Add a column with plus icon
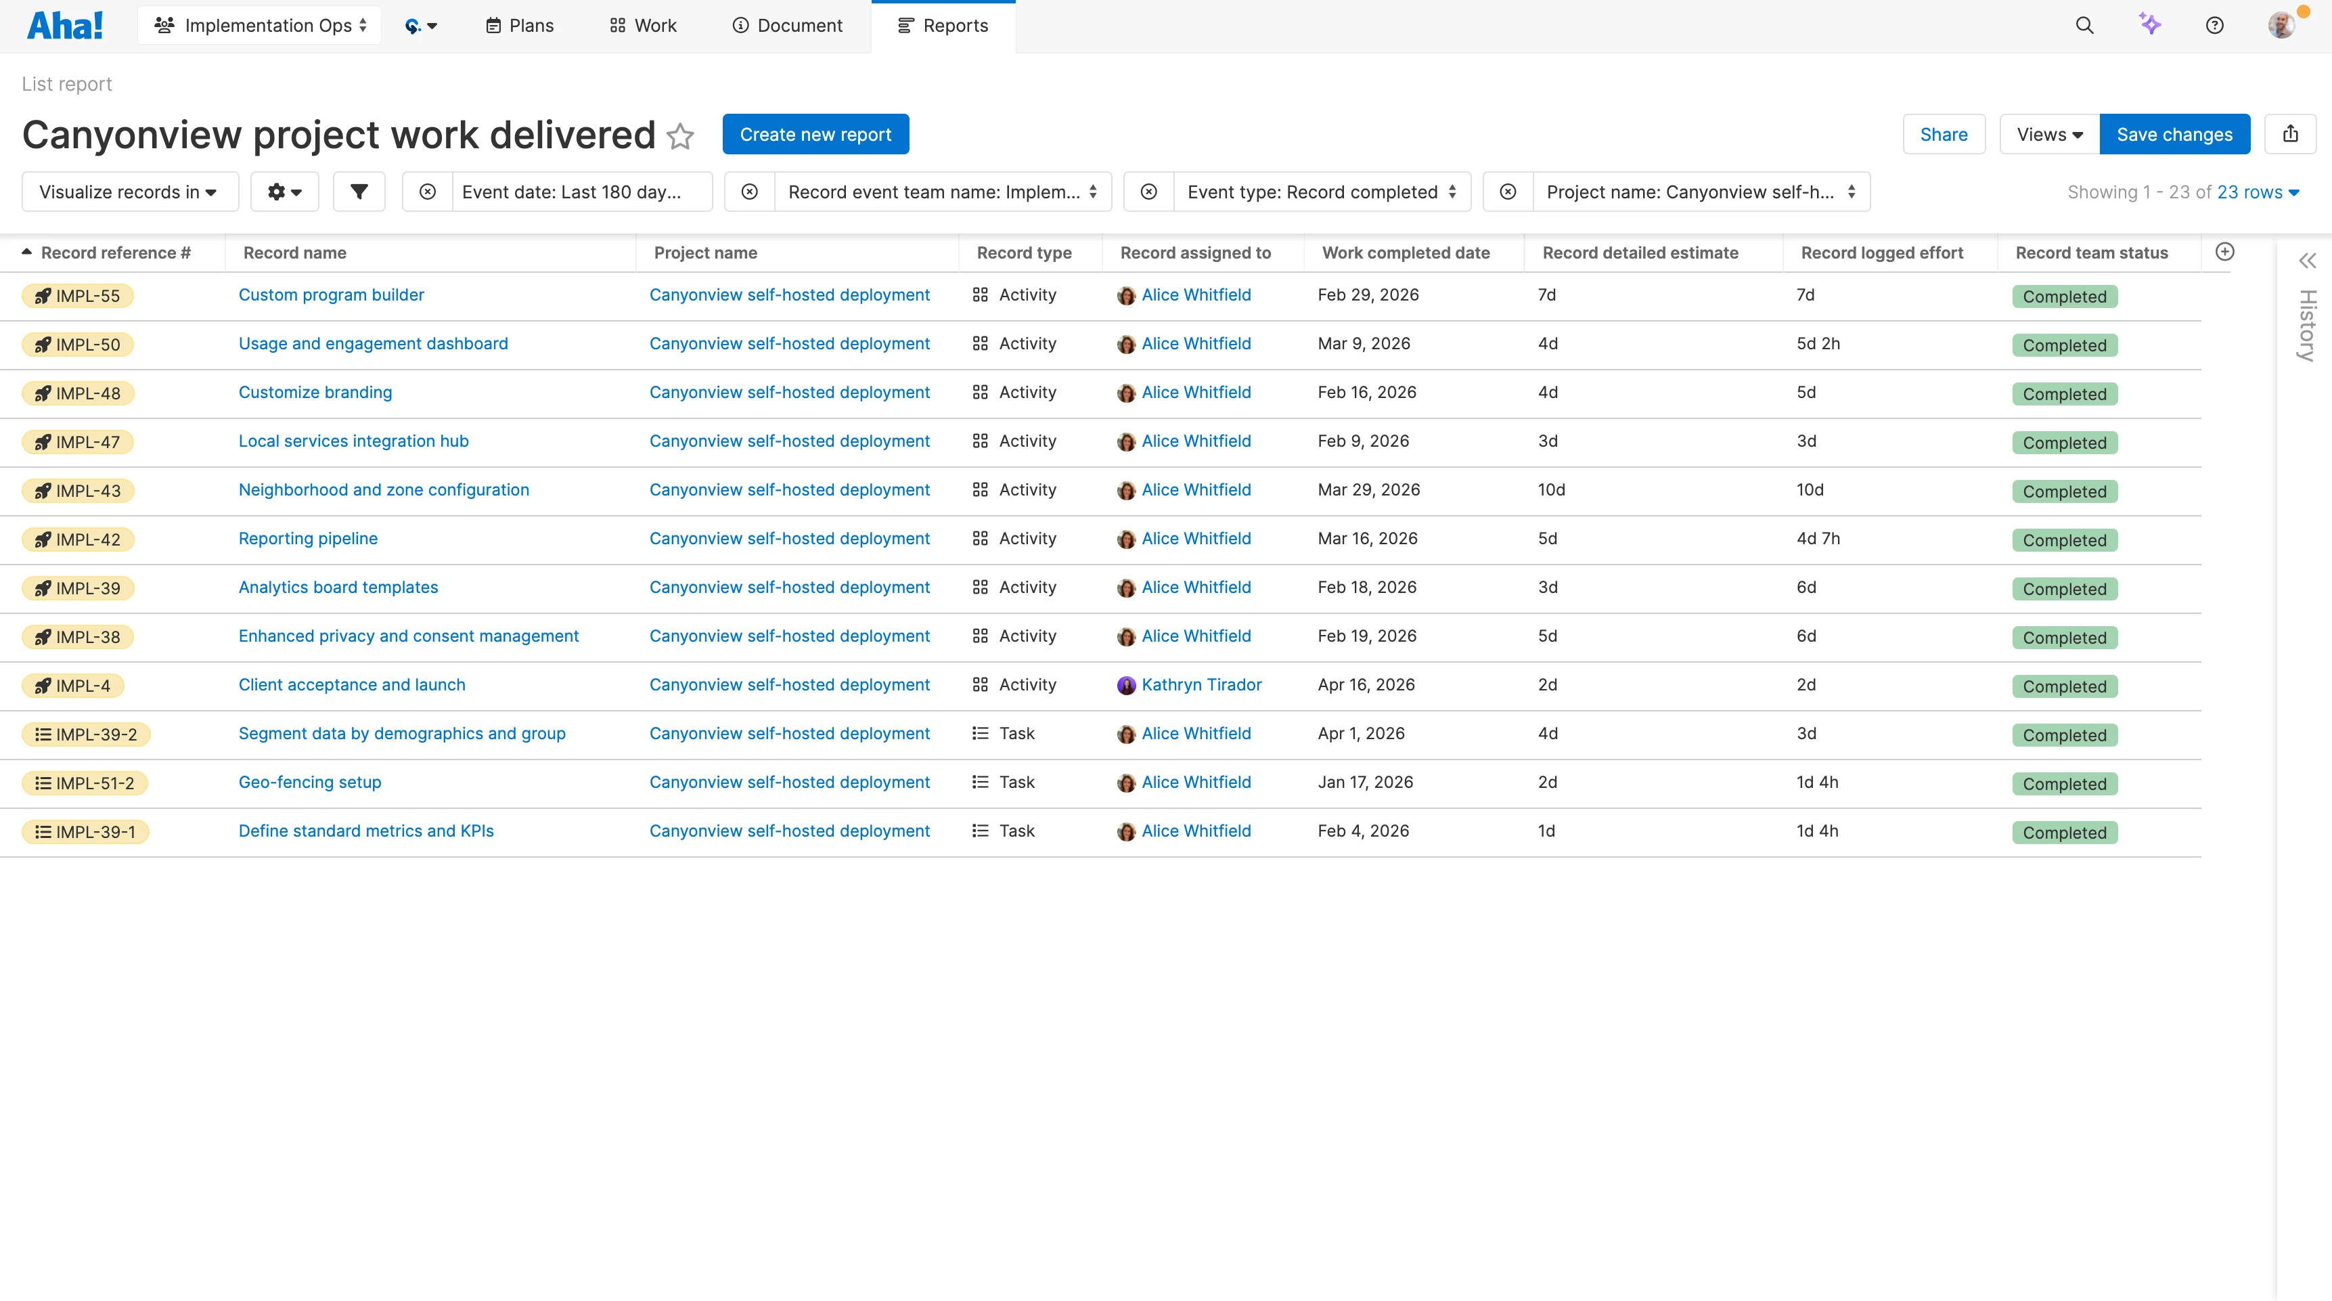This screenshot has height=1301, width=2332. click(2224, 252)
